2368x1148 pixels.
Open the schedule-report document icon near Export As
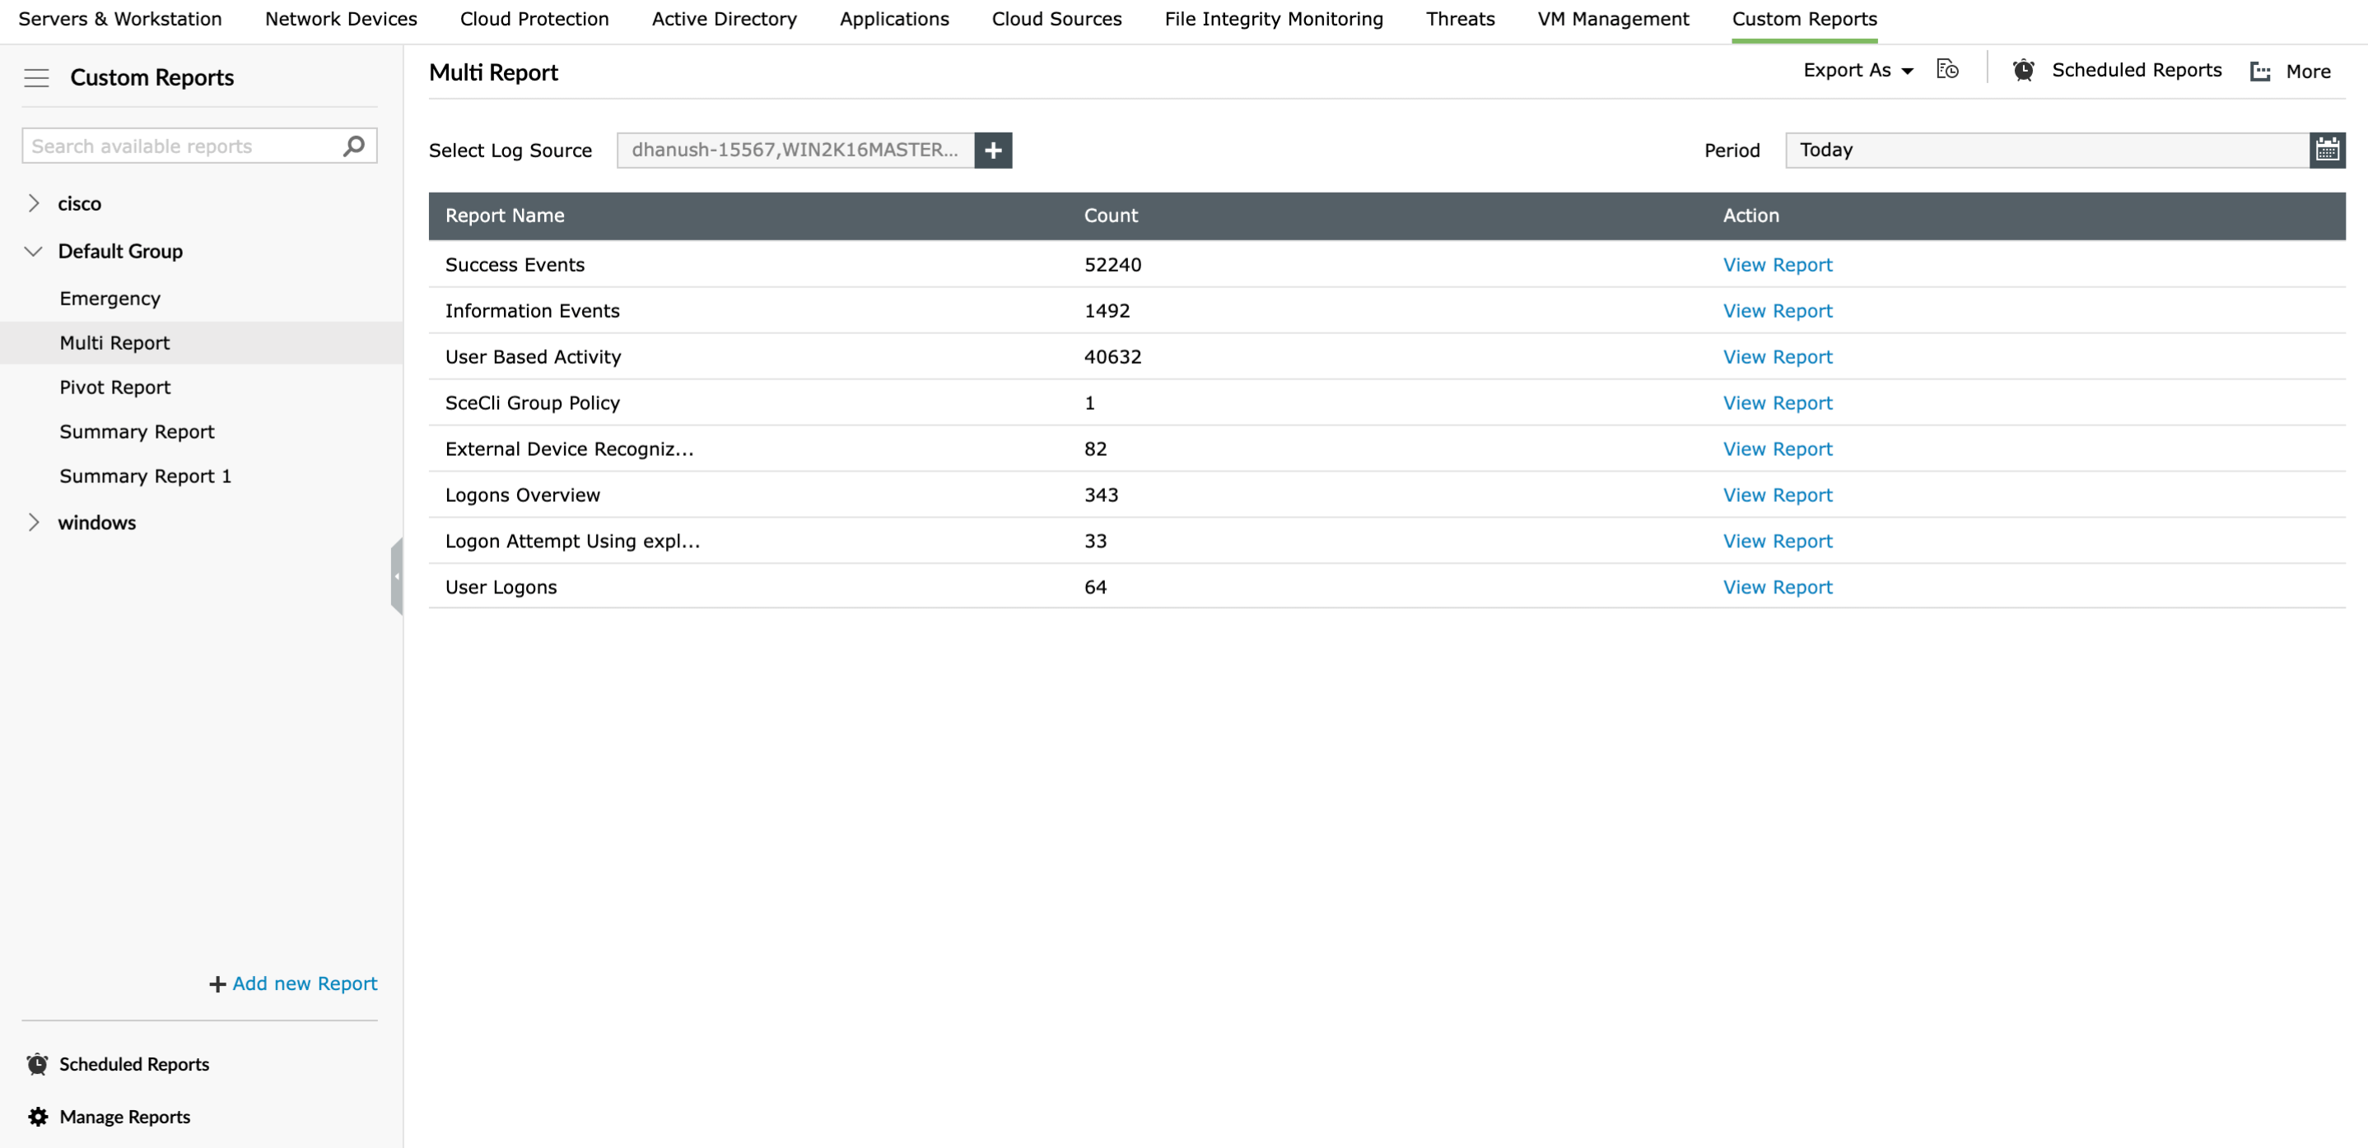coord(1948,69)
